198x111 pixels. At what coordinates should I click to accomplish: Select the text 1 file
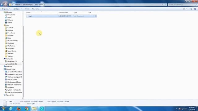point(62,16)
